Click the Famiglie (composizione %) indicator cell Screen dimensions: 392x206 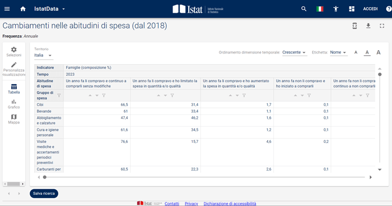point(88,68)
